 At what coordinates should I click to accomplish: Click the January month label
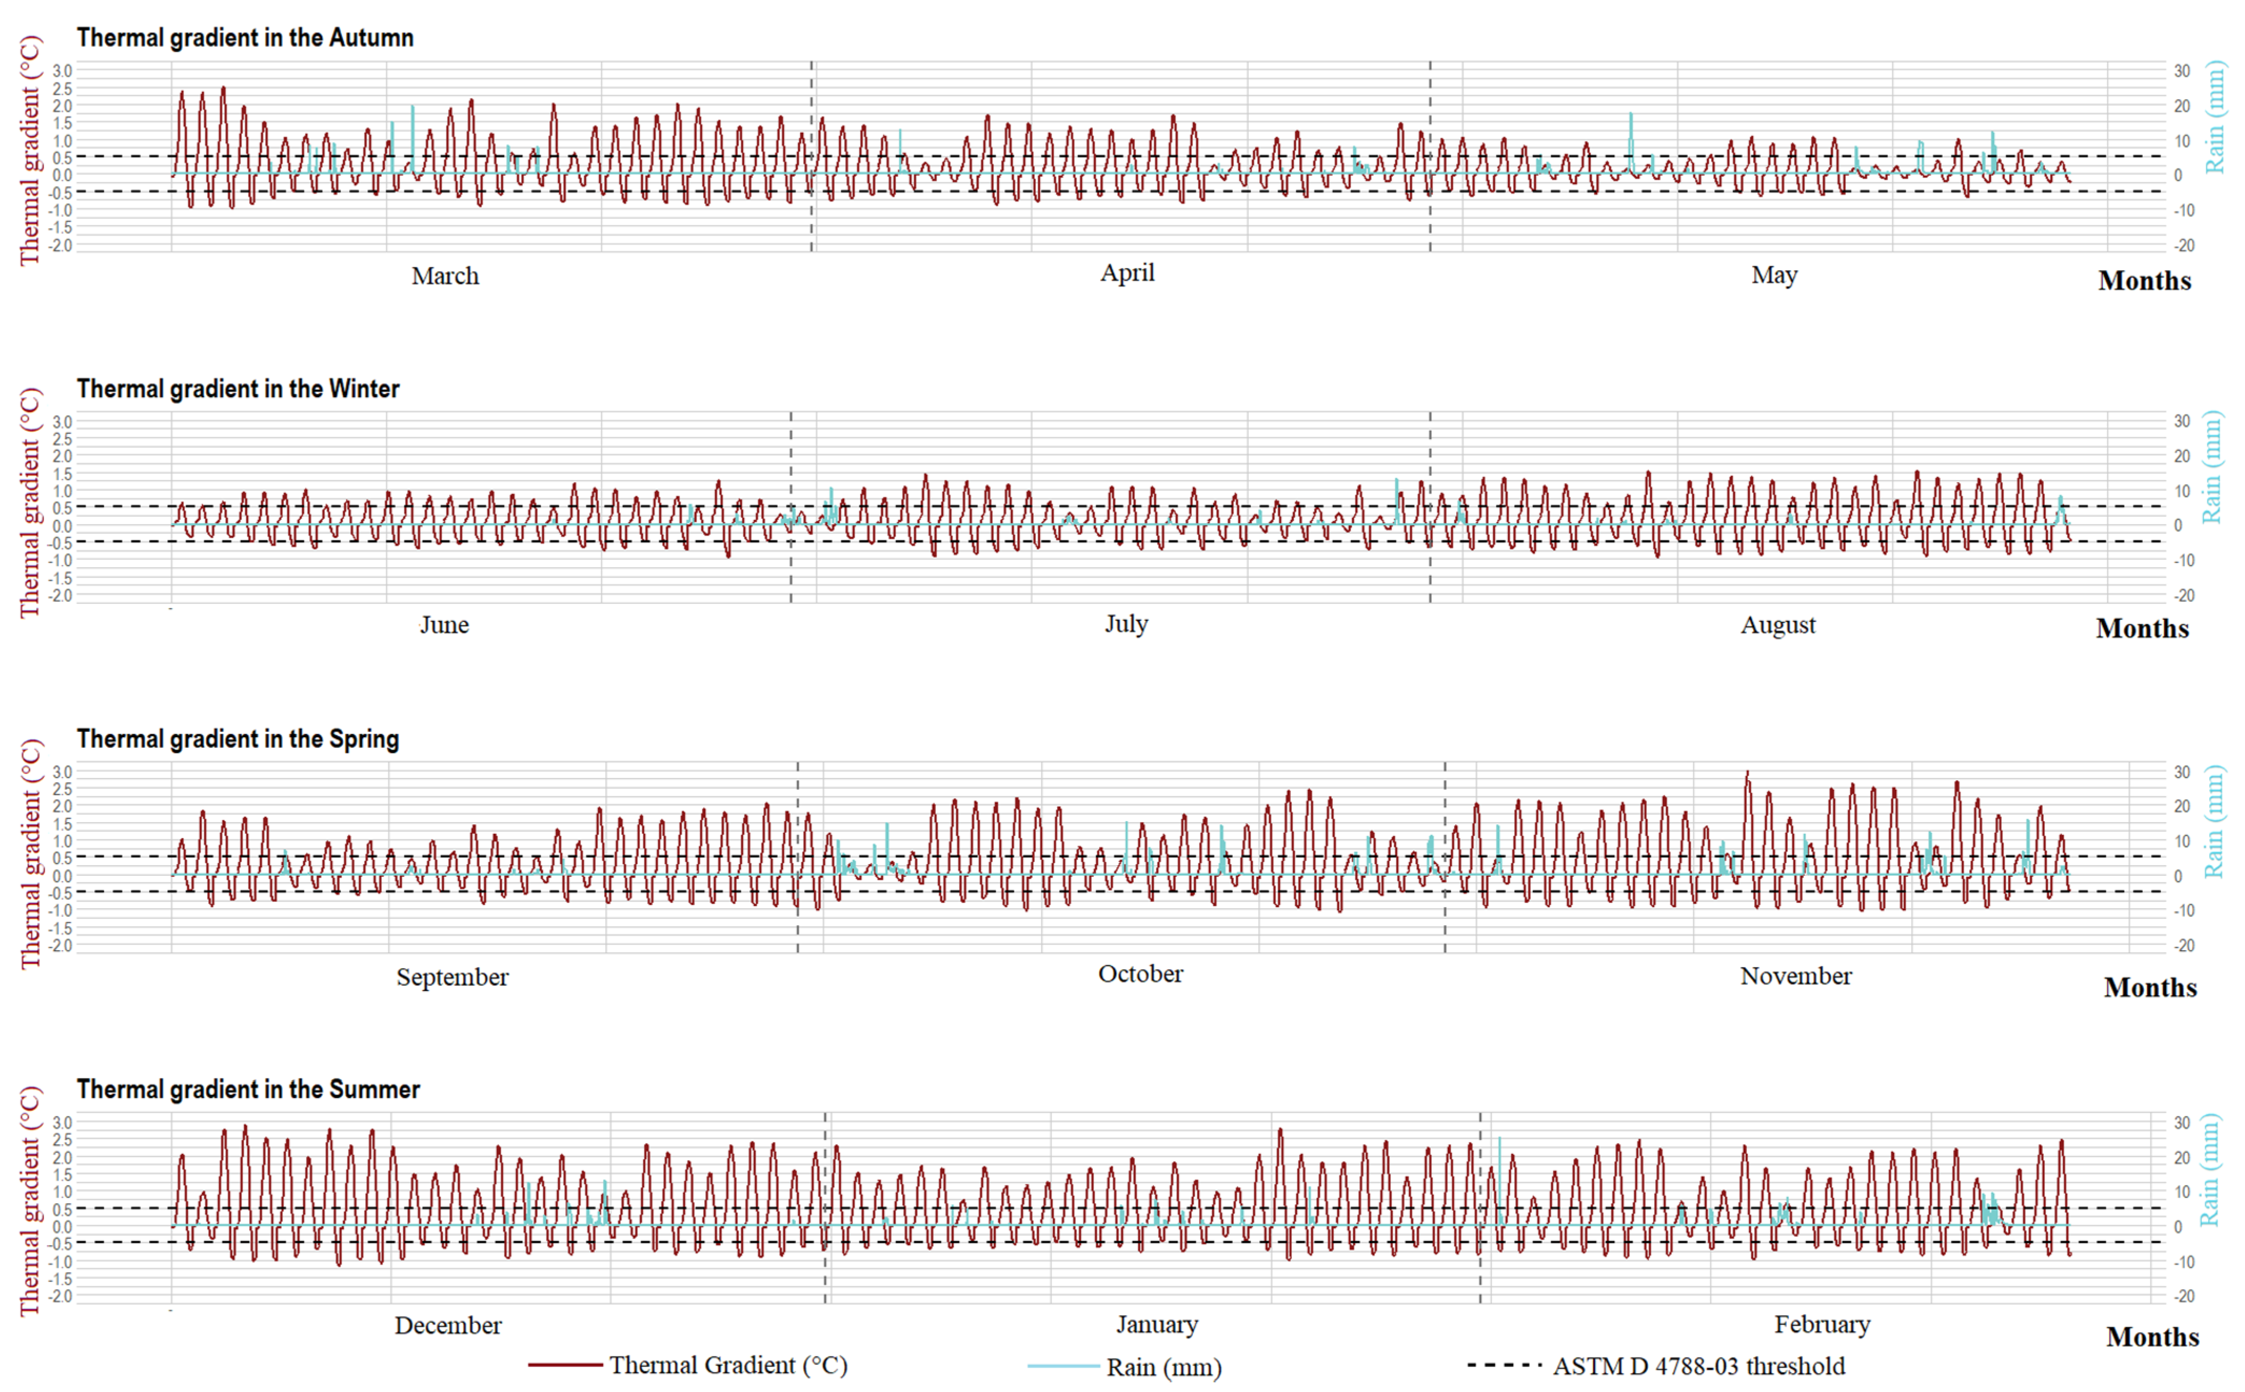pyautogui.click(x=1156, y=1325)
